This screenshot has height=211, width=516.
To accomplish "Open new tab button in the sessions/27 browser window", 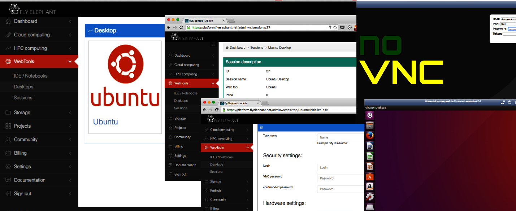I will [x=231, y=21].
